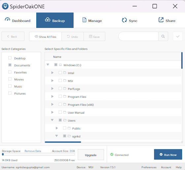Click the Intel folder icon
The height and width of the screenshot is (170, 185).
coord(64,72)
